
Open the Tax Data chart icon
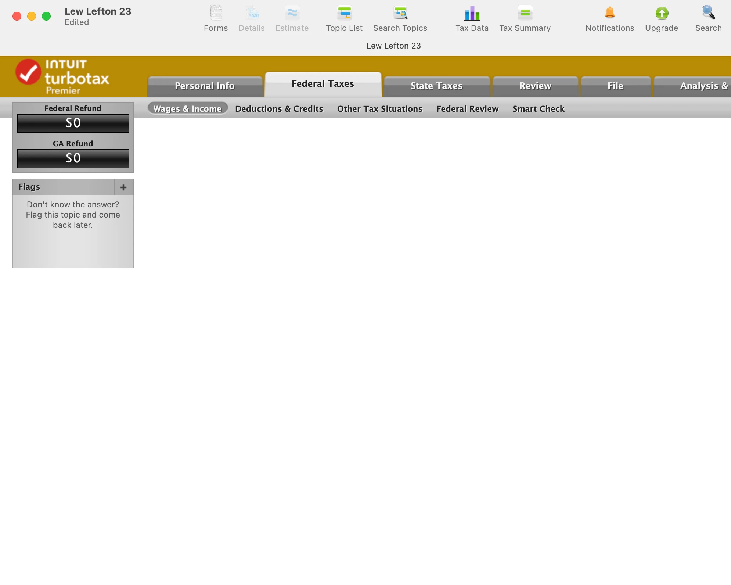click(472, 13)
